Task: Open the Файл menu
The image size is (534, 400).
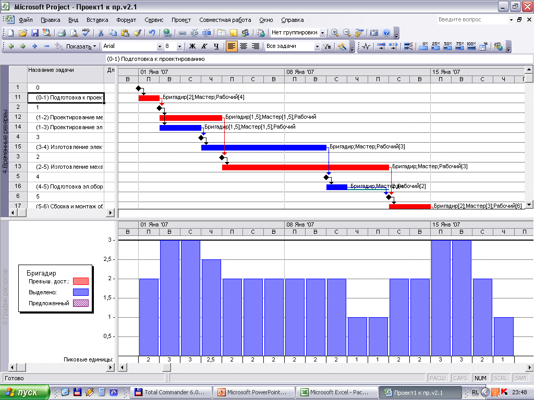Action: pos(26,20)
